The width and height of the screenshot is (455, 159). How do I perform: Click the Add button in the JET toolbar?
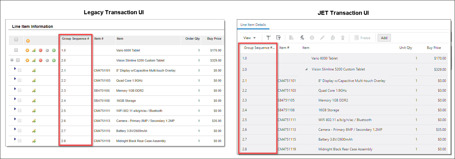(x=384, y=38)
